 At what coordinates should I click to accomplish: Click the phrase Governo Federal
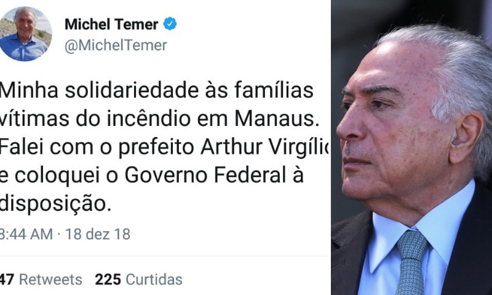tap(205, 175)
